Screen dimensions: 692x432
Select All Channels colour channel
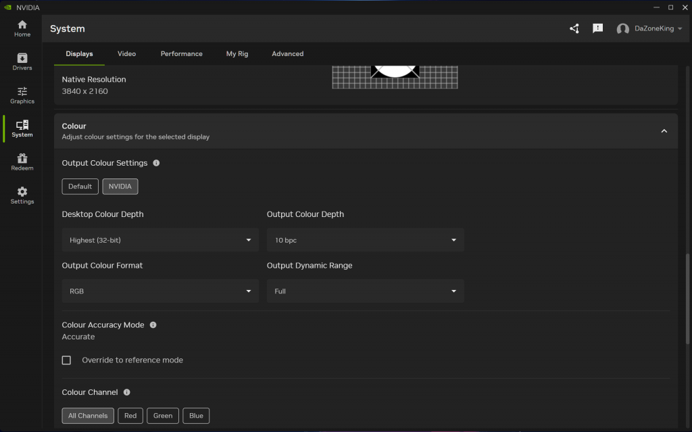point(88,416)
